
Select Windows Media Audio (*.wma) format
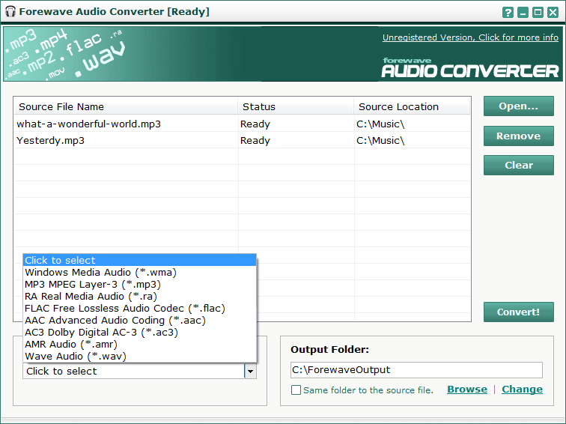pyautogui.click(x=139, y=273)
